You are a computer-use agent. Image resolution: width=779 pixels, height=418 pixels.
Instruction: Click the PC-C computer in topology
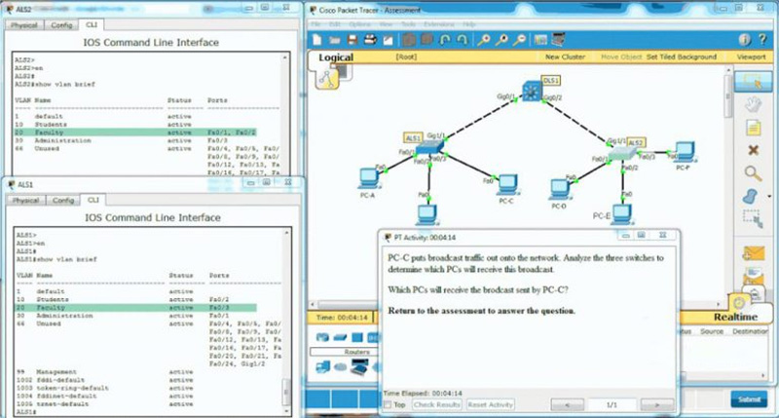click(507, 184)
